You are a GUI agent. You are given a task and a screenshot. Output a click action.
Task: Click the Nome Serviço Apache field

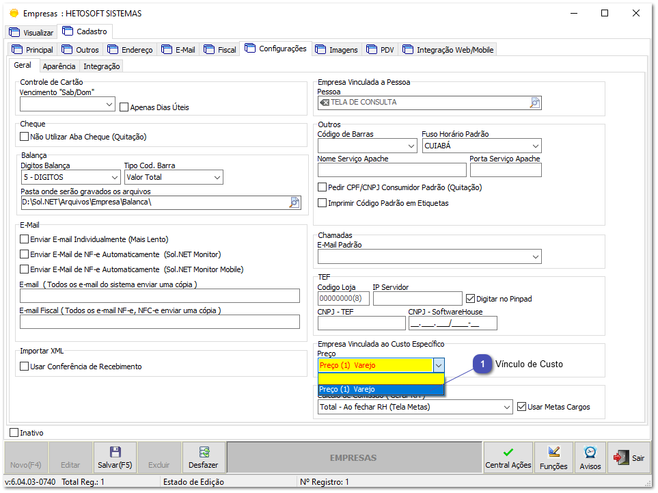click(x=392, y=170)
